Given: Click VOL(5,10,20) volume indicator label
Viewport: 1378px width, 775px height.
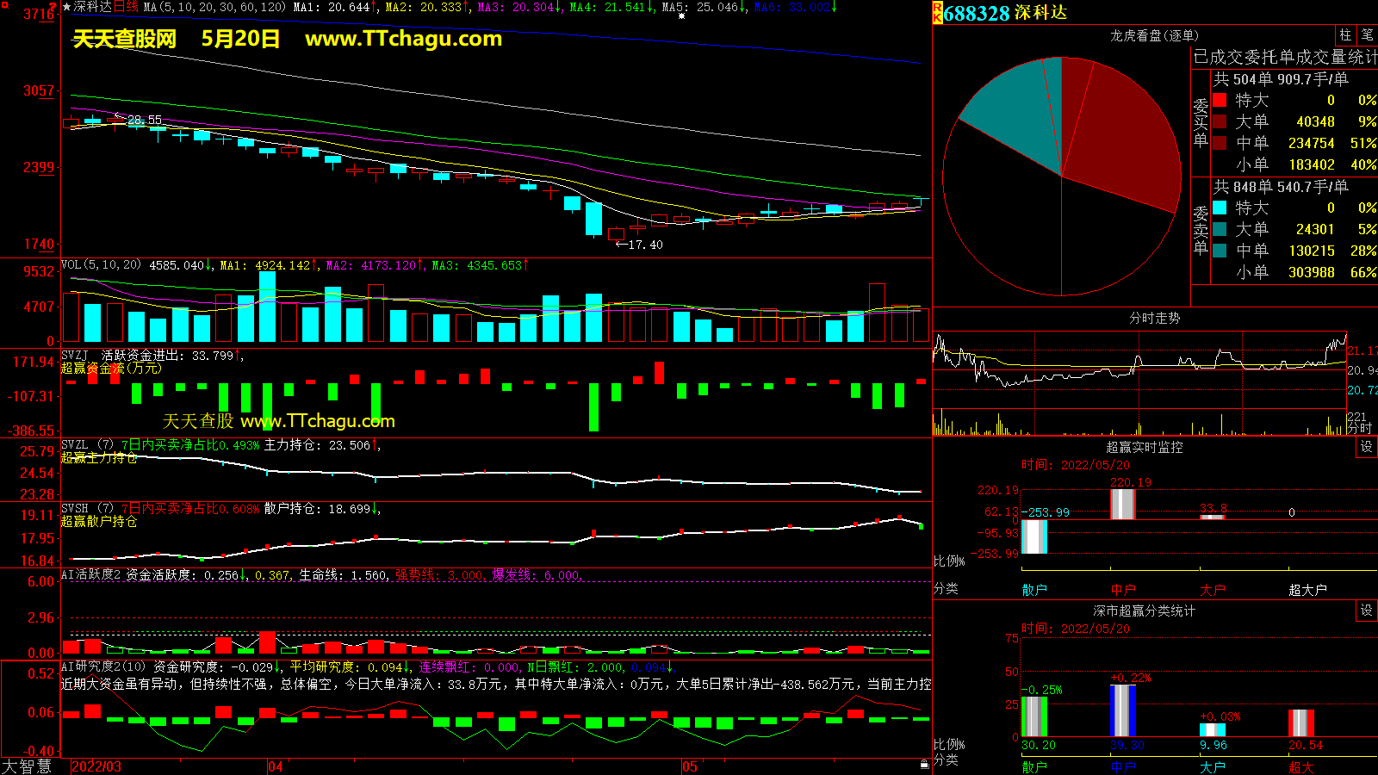Looking at the screenshot, I should (x=101, y=265).
